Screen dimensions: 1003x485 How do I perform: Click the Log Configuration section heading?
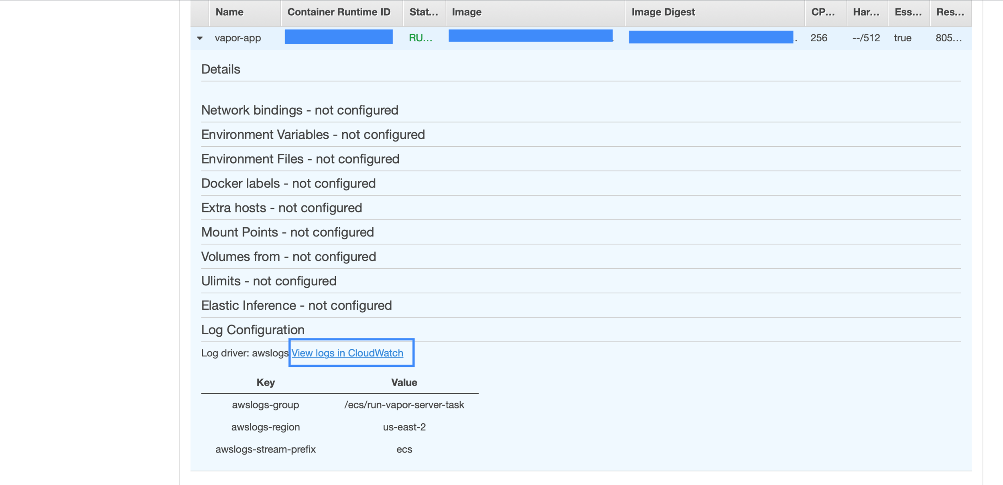point(253,330)
